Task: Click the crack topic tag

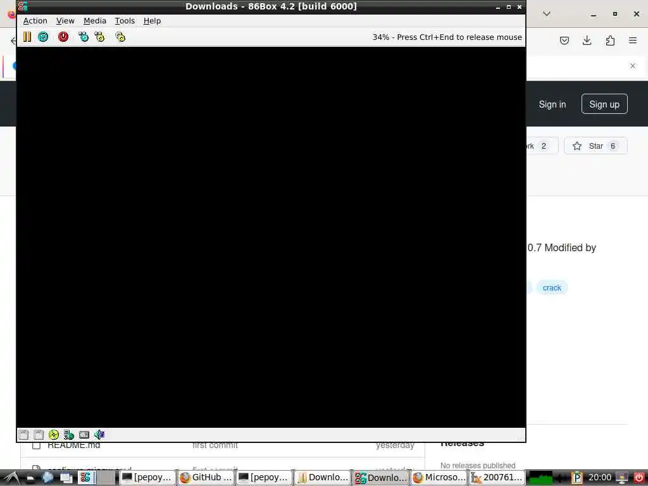Action: [x=552, y=288]
